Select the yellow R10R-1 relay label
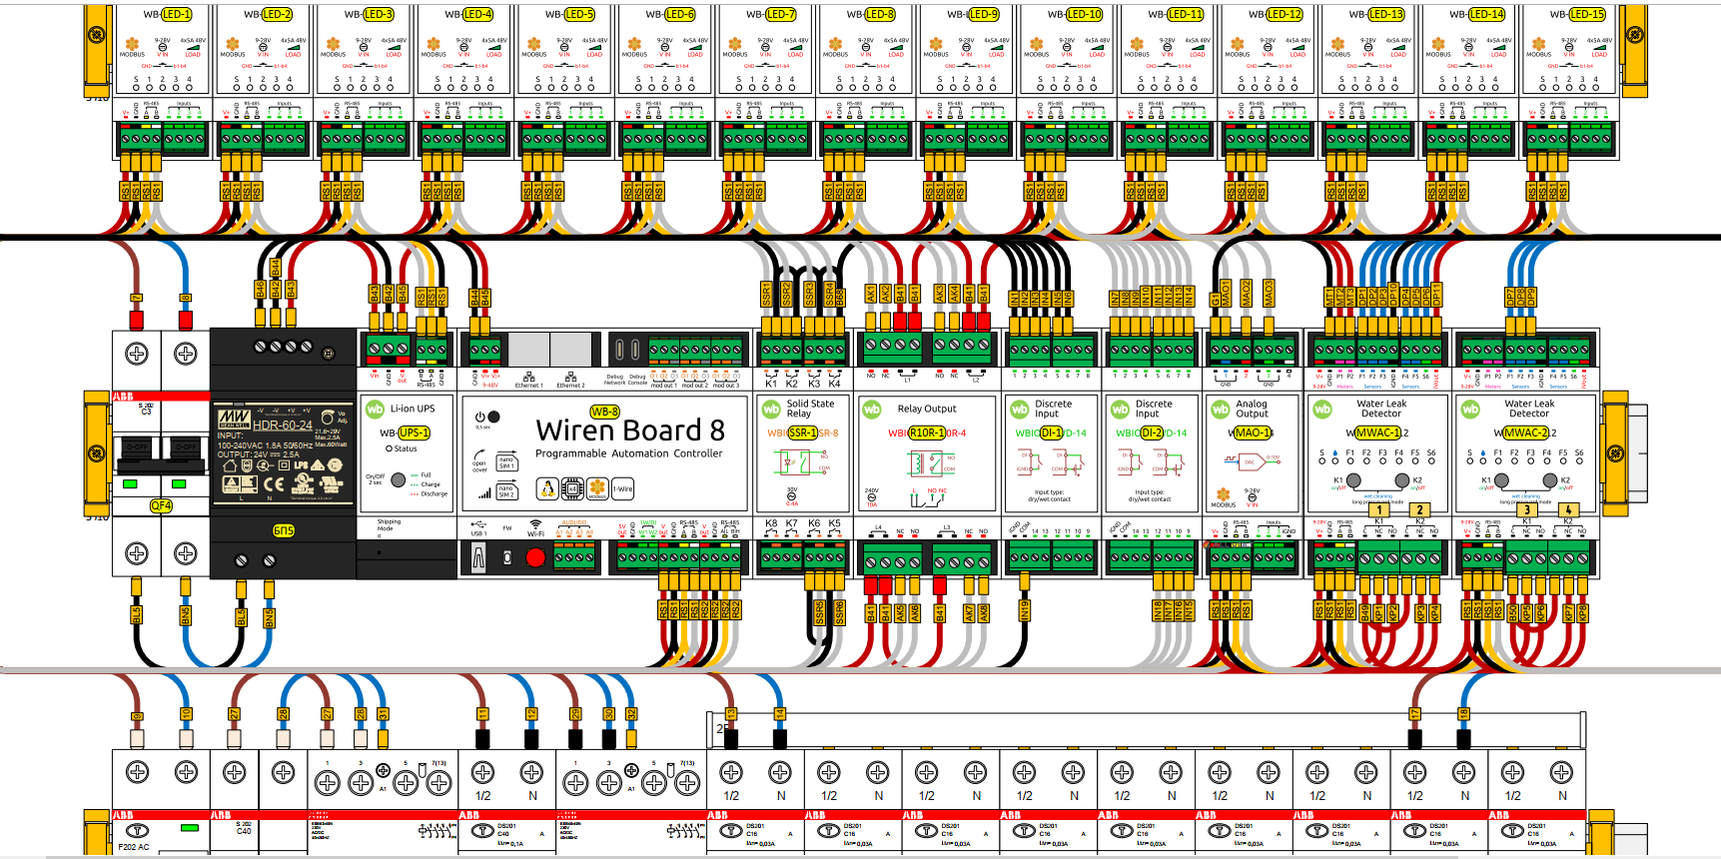The height and width of the screenshot is (859, 1721). coord(927,432)
